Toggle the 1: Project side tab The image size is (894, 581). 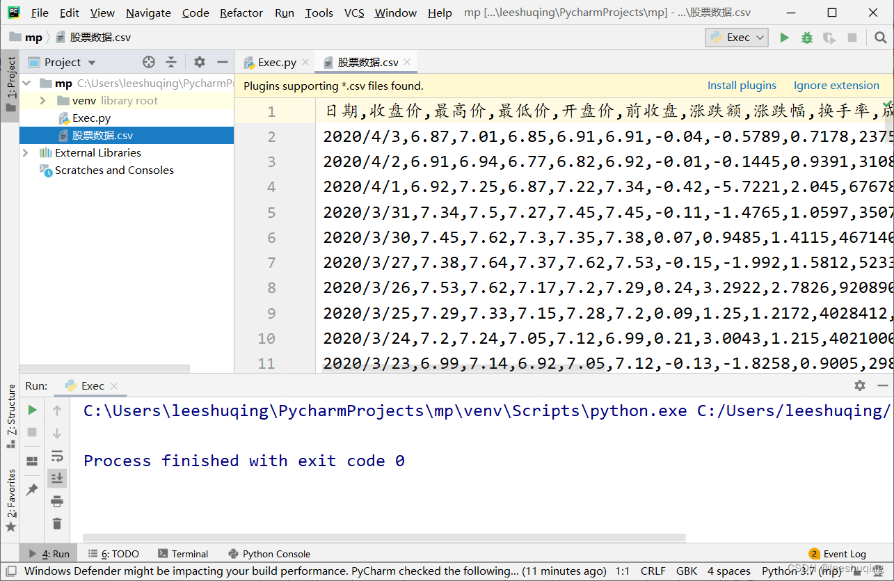point(10,86)
